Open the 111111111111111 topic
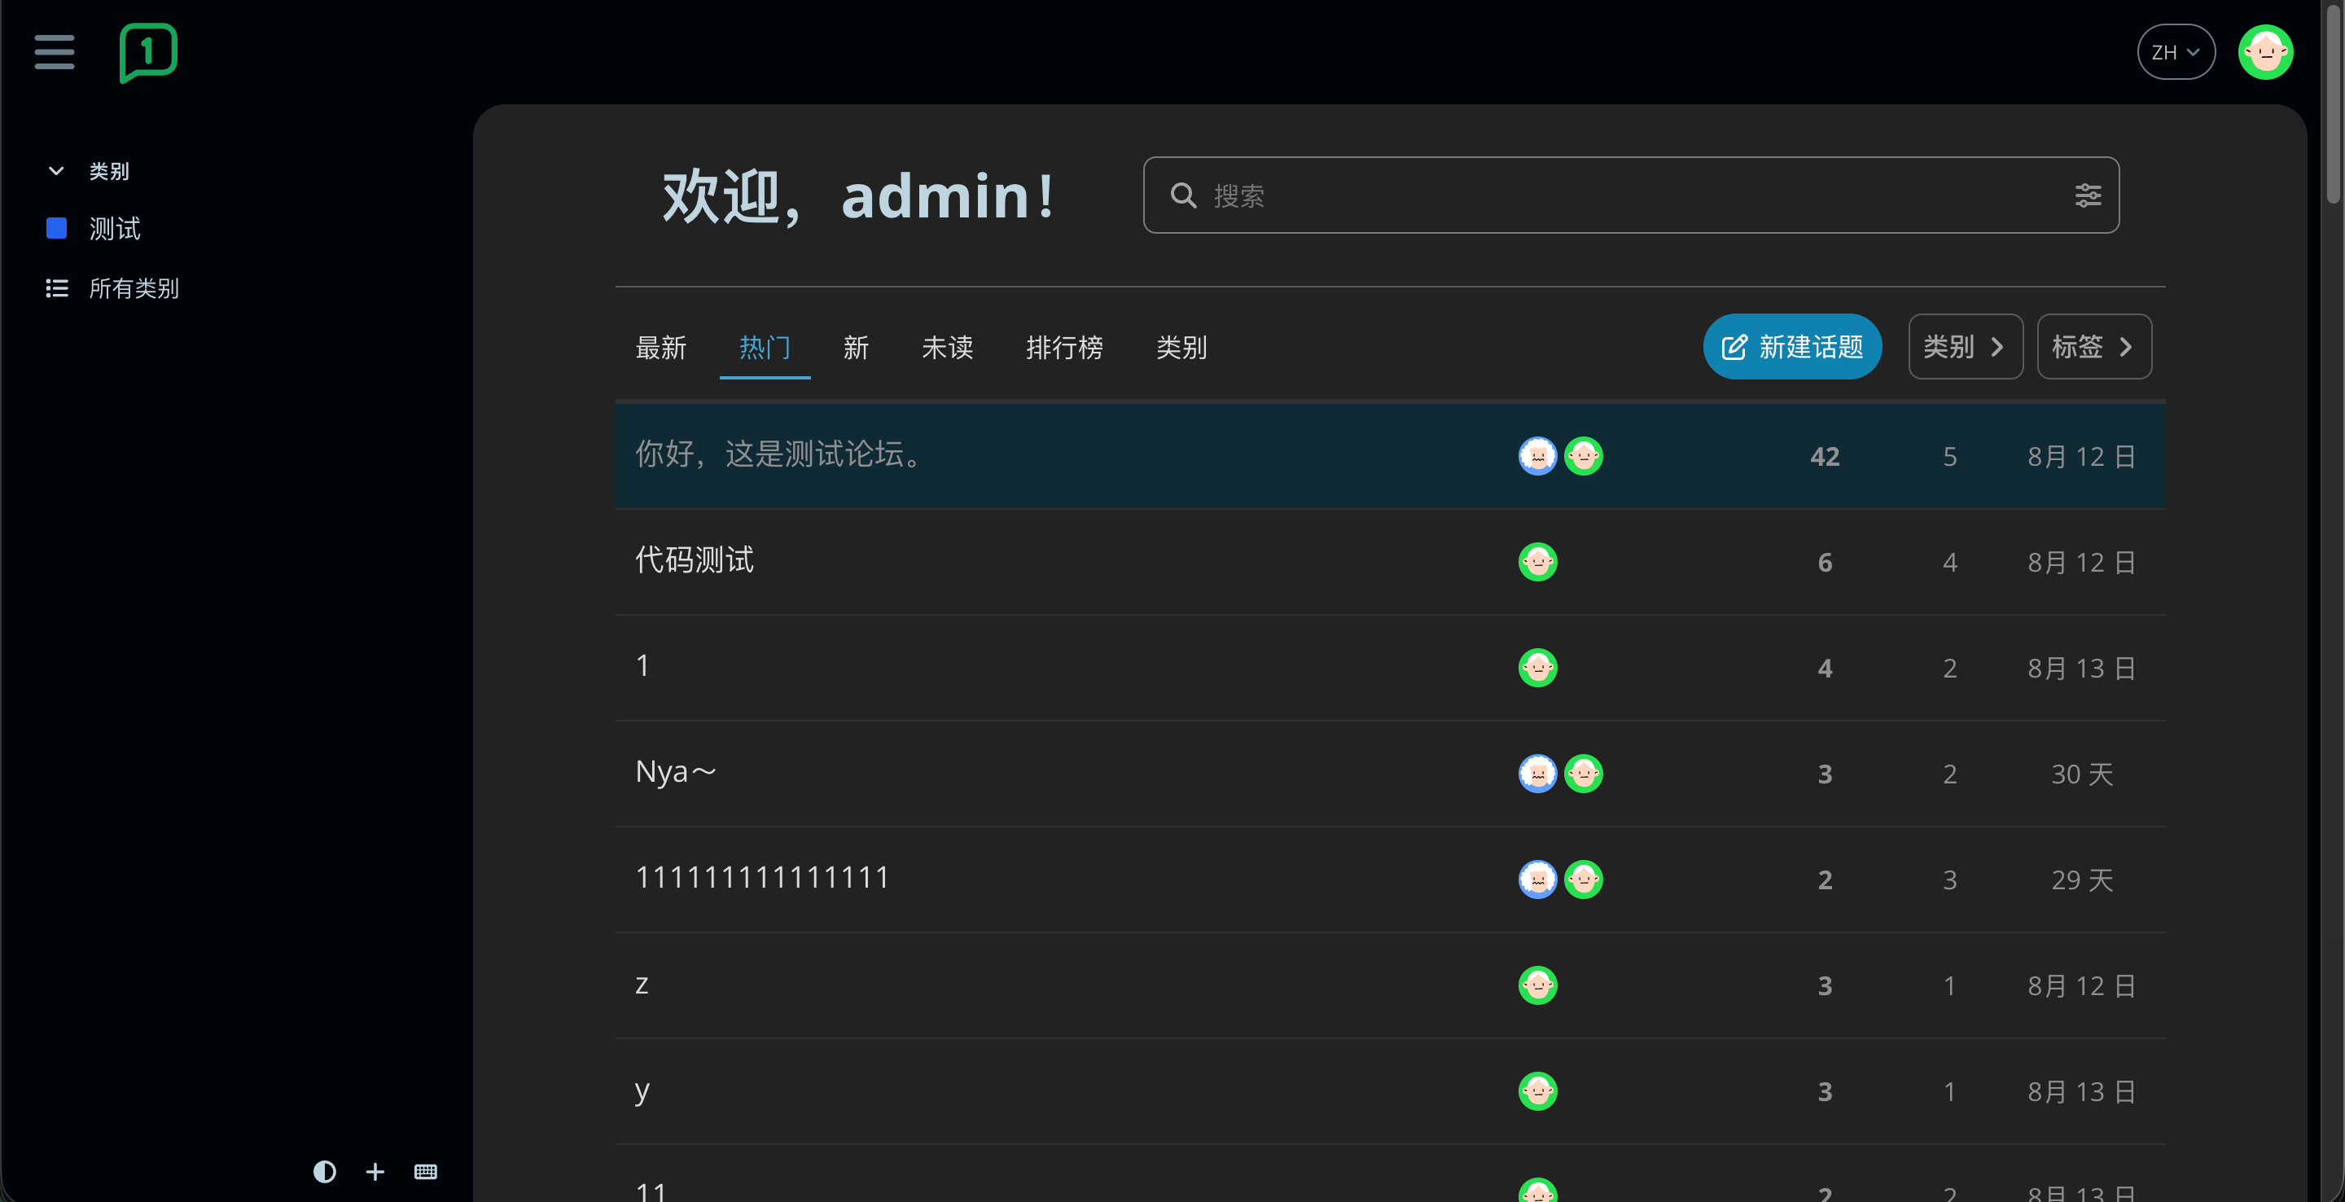 point(762,878)
